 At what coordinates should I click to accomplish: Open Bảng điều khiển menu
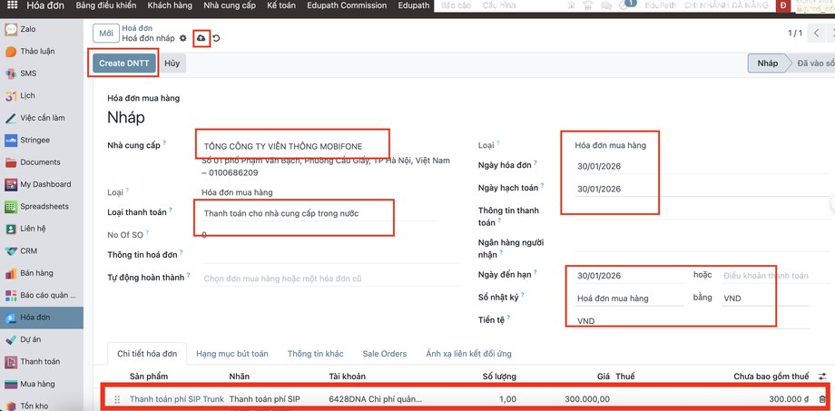coord(106,5)
